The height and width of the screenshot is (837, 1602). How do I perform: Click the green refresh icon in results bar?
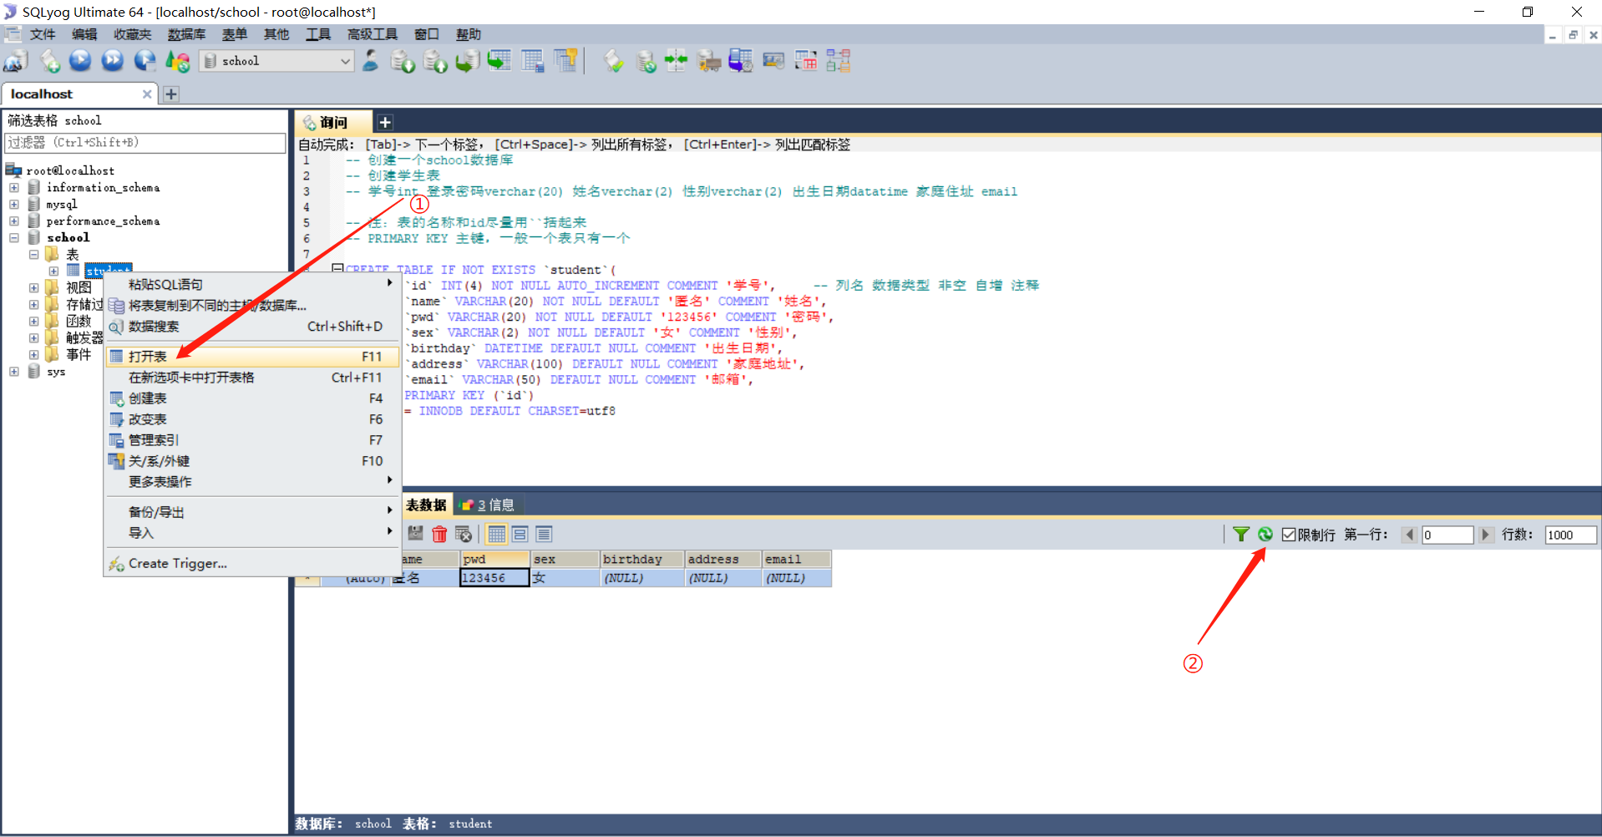(x=1265, y=535)
